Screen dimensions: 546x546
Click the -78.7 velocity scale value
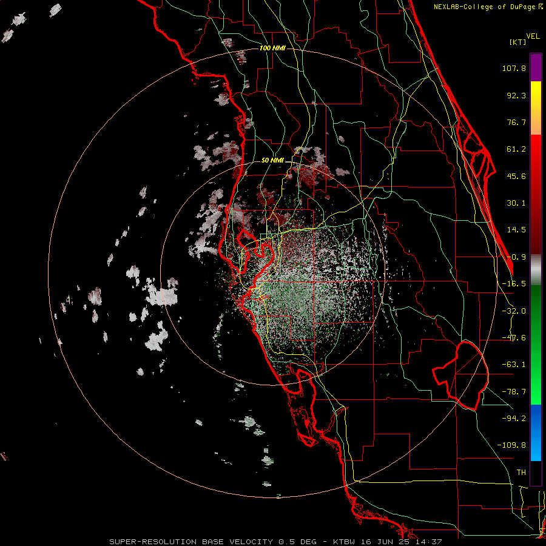pyautogui.click(x=514, y=392)
